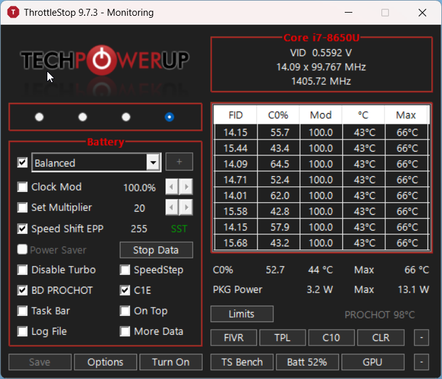Click the Max 13.1 W value
The height and width of the screenshot is (379, 442).
tap(414, 289)
